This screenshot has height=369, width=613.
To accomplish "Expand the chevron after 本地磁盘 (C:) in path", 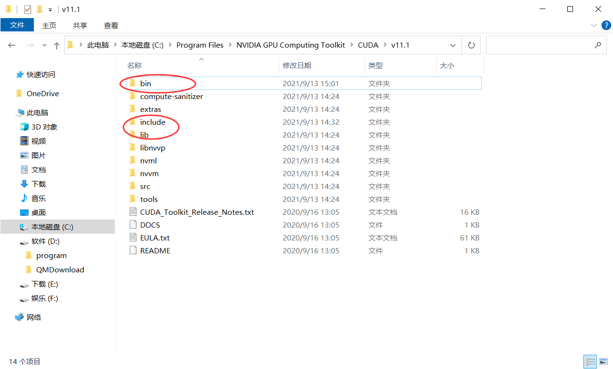I will click(x=170, y=45).
